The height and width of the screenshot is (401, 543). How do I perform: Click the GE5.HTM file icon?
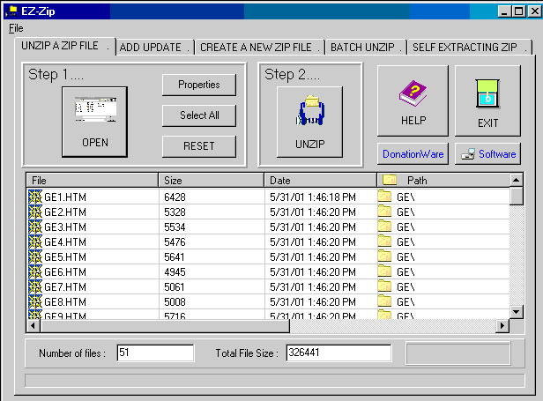(x=35, y=256)
